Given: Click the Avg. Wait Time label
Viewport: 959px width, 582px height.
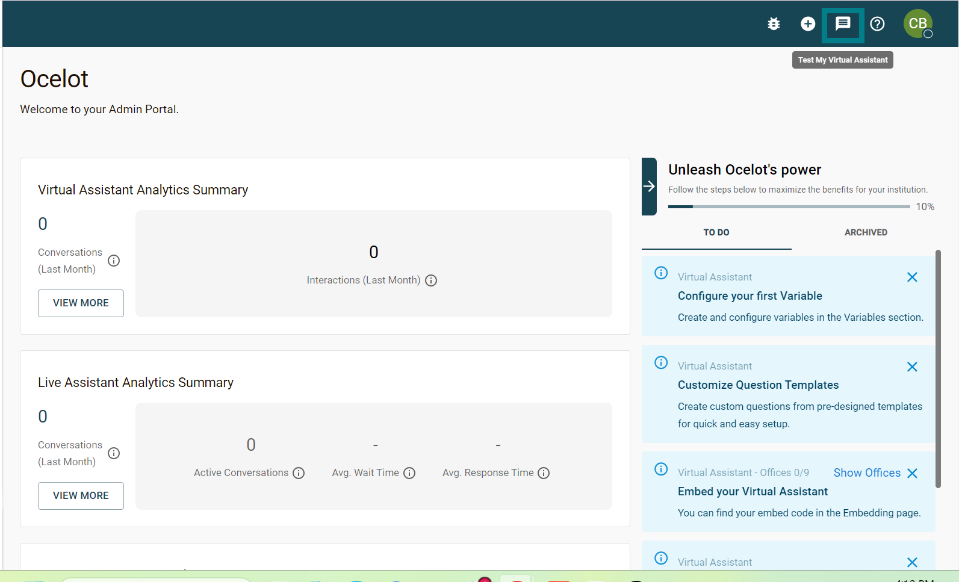Looking at the screenshot, I should pos(365,473).
